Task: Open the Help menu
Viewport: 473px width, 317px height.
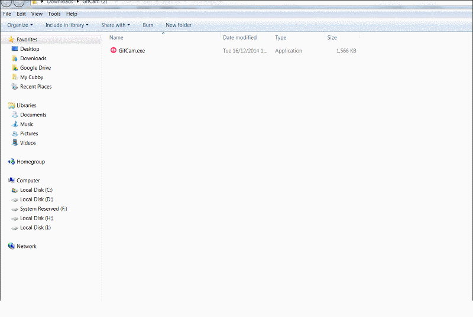Action: pos(72,14)
